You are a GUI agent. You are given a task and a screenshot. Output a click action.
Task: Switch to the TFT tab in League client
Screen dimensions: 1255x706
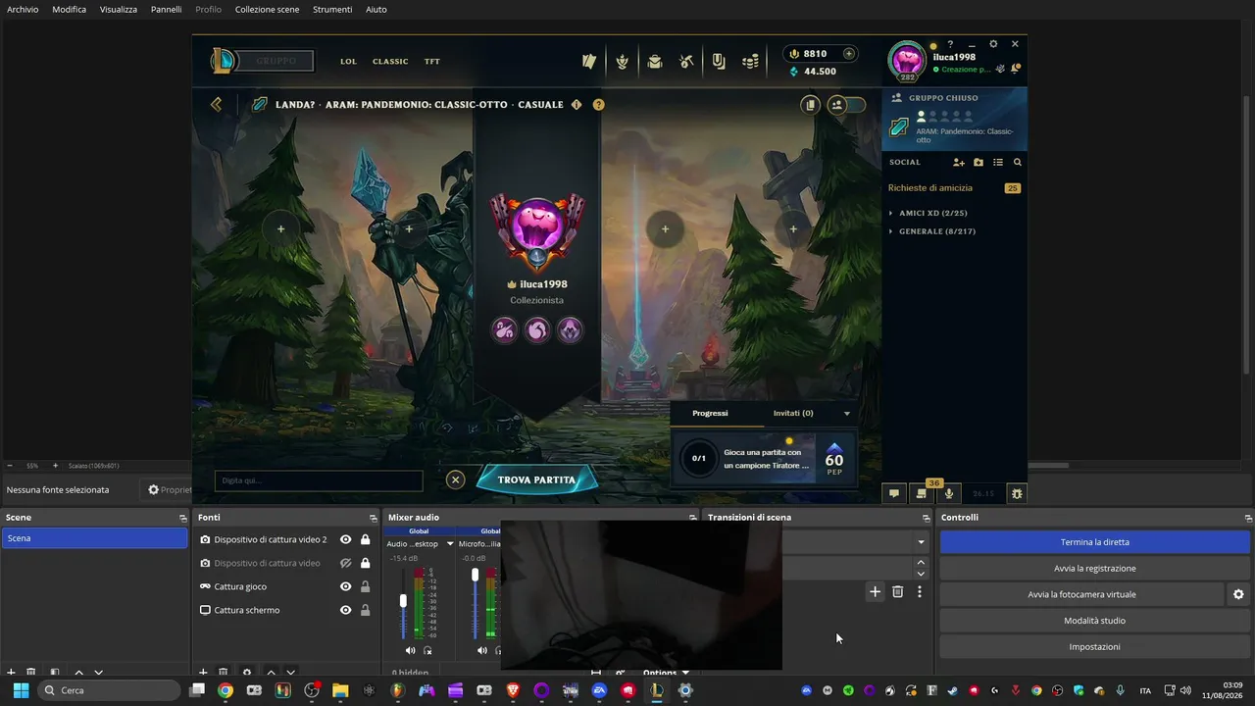coord(431,61)
